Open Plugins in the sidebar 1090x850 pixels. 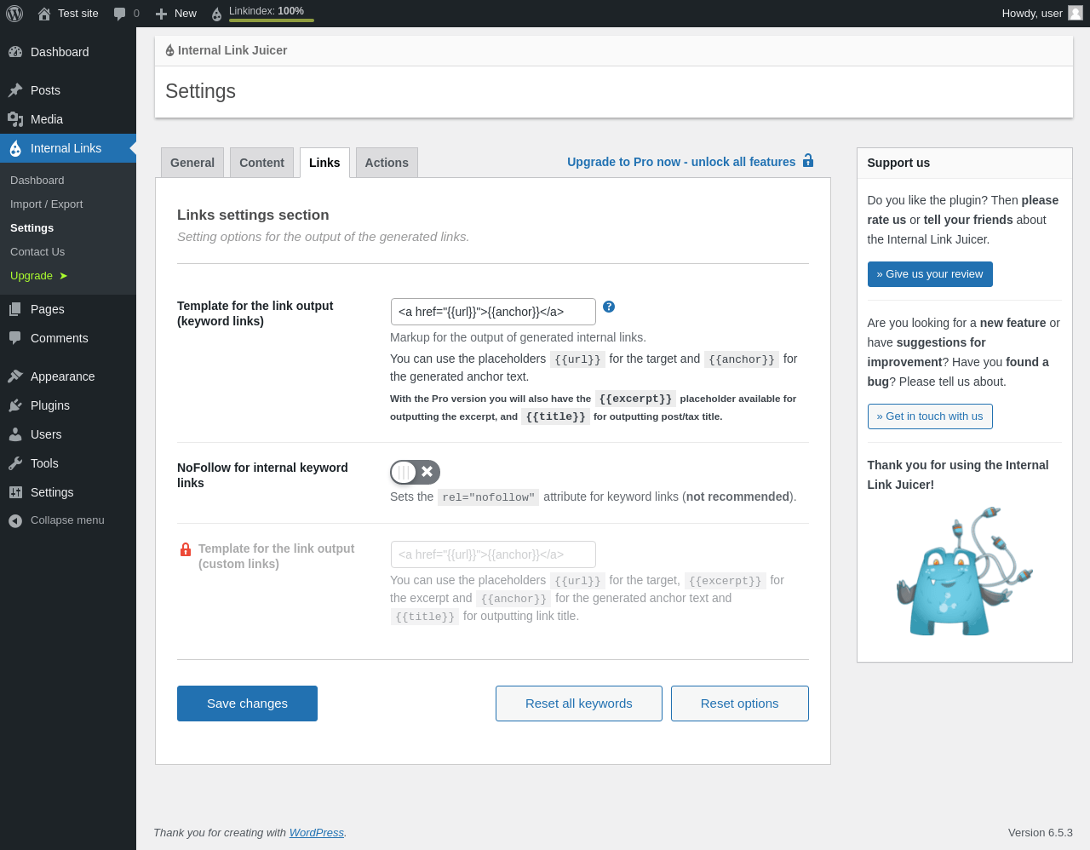click(68, 405)
